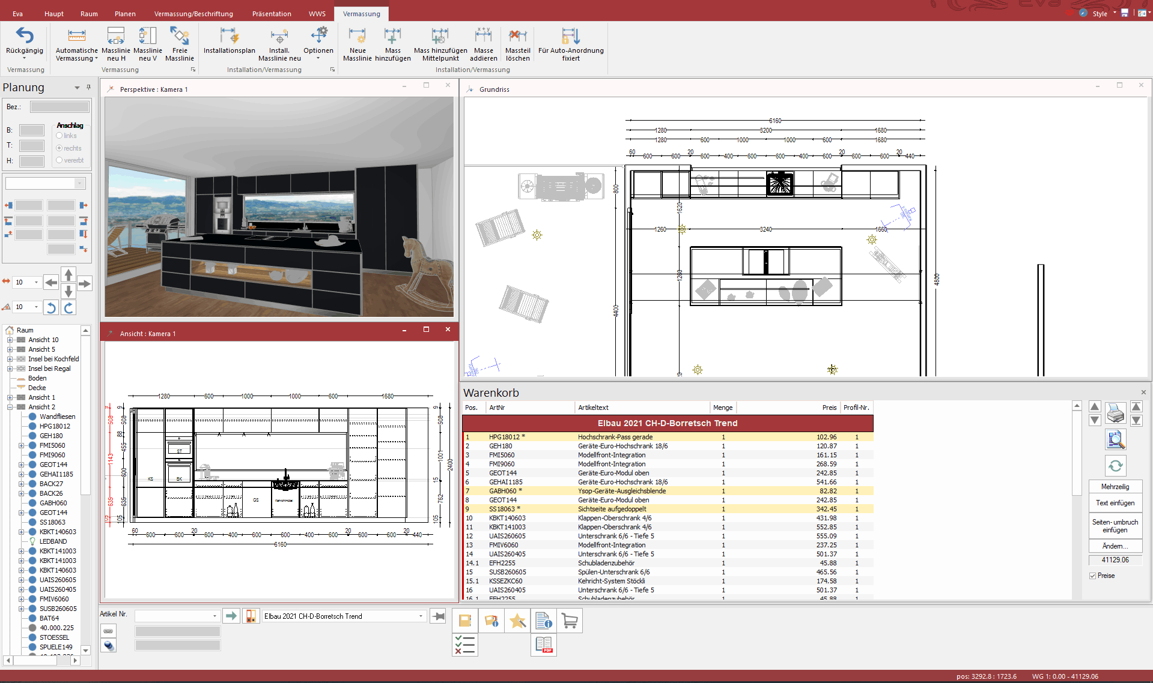Switch to the Präsentation tab
The height and width of the screenshot is (683, 1153).
[272, 14]
